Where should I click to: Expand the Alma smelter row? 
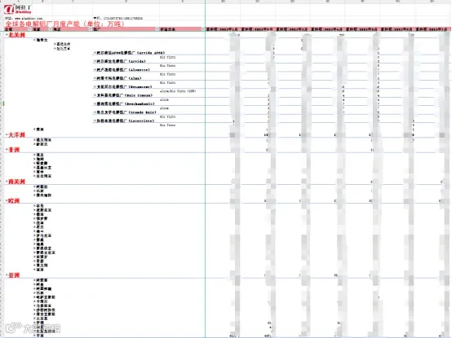point(95,78)
